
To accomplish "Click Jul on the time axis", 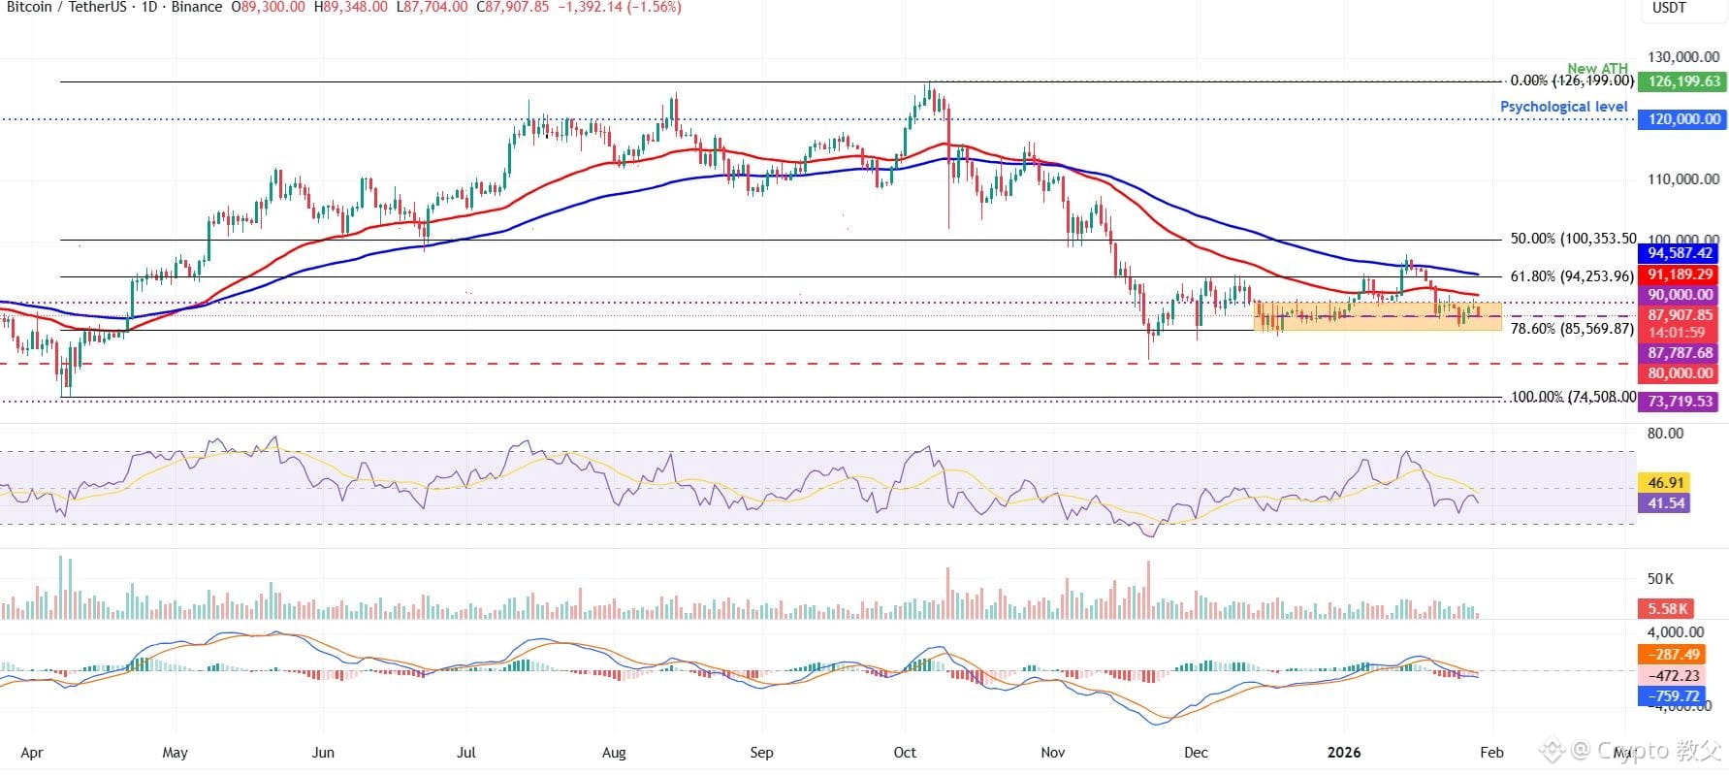I will click(x=465, y=753).
